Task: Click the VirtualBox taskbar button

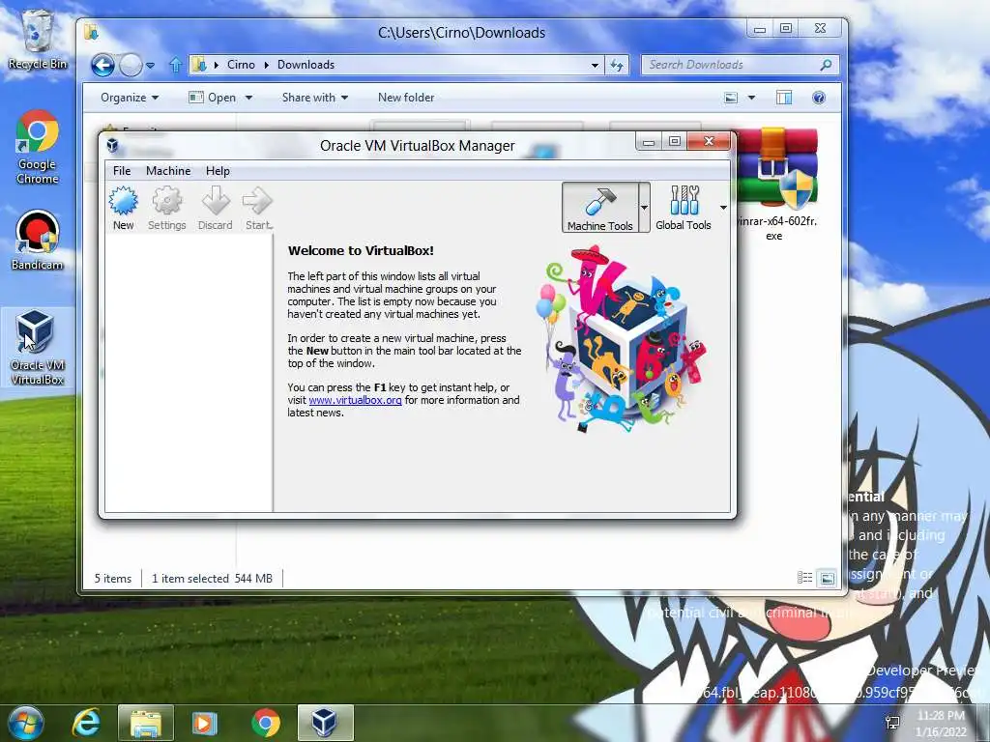Action: point(325,723)
